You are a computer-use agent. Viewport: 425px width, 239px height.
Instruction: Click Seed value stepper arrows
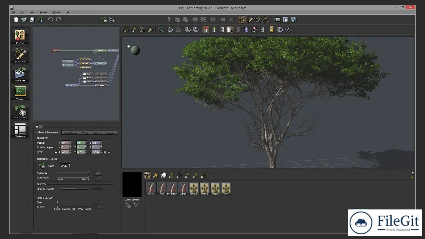click(69, 165)
